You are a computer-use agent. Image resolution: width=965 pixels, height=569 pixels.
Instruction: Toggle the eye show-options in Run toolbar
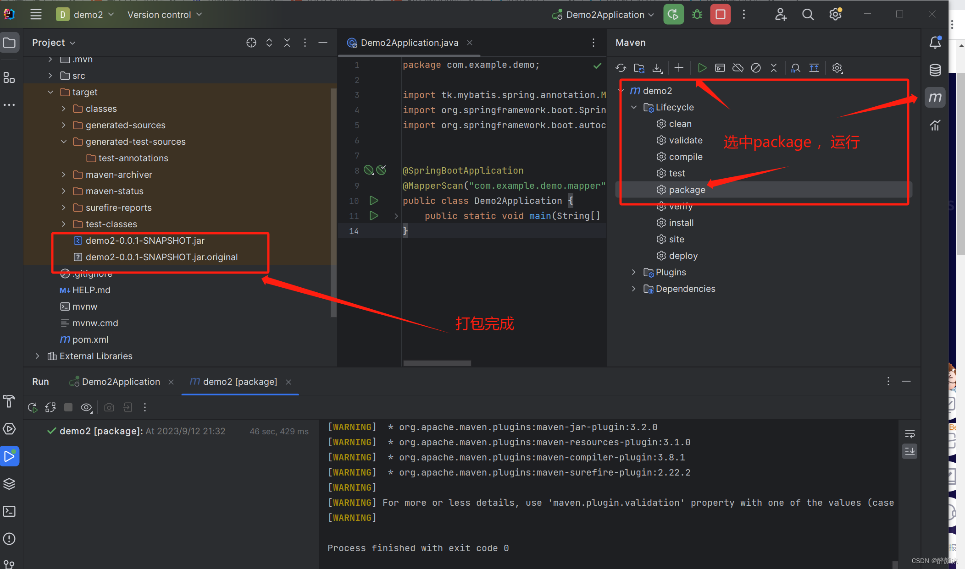coord(86,407)
